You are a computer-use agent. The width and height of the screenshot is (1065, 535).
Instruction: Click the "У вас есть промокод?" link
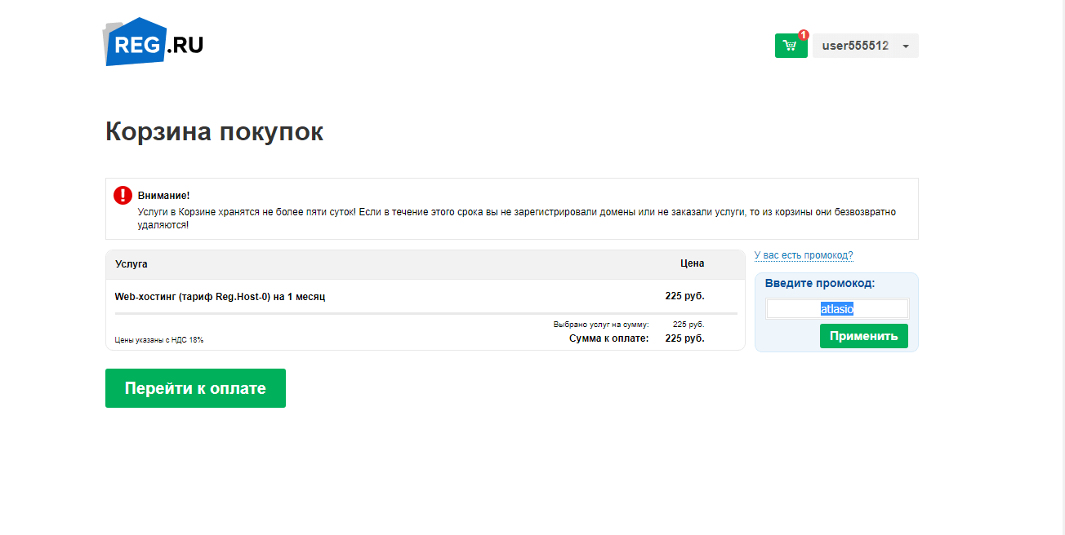coord(804,255)
